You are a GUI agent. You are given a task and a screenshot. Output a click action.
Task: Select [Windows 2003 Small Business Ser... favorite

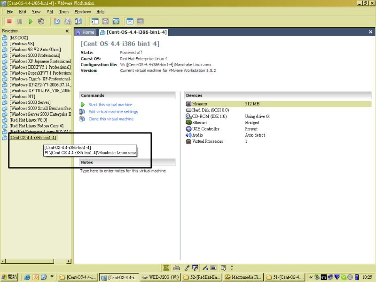[x=40, y=108]
